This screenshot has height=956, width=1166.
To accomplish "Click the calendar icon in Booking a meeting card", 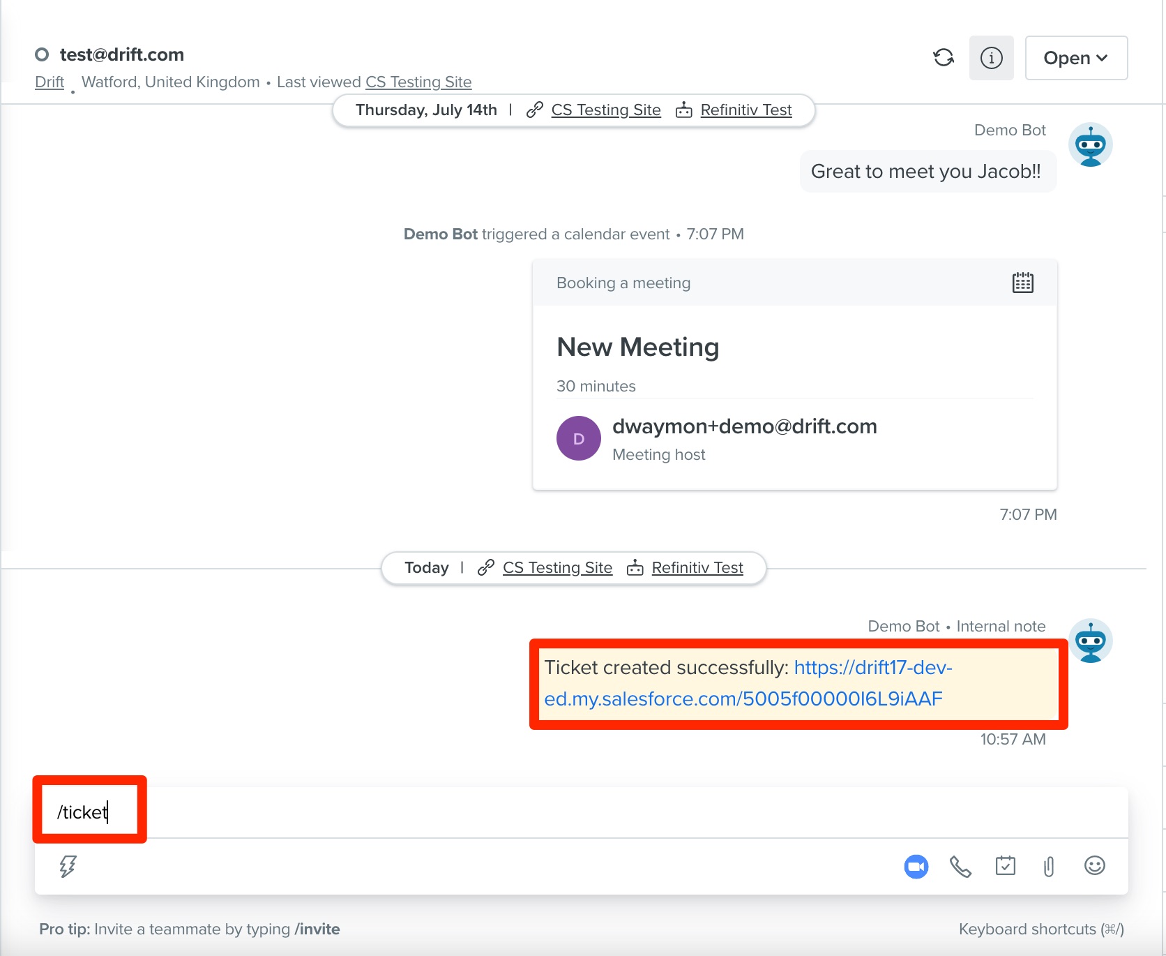I will coord(1022,283).
